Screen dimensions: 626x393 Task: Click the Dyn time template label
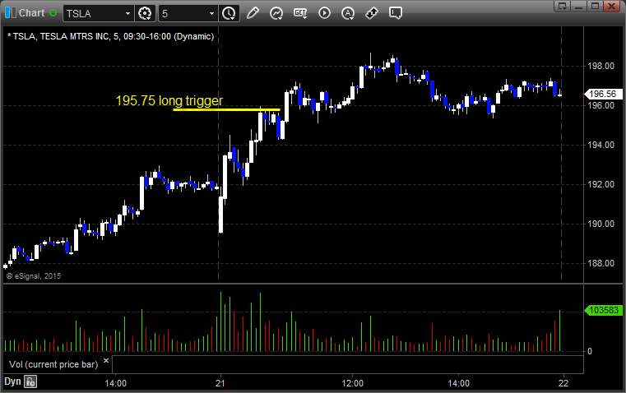tap(12, 381)
